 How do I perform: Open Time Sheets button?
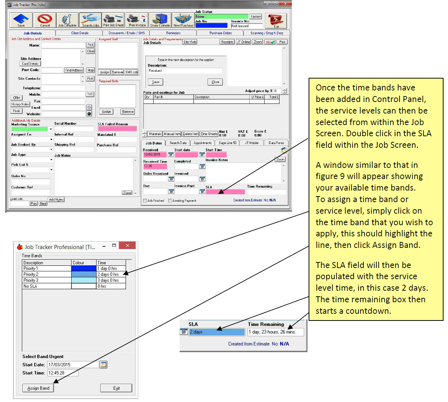point(209,134)
